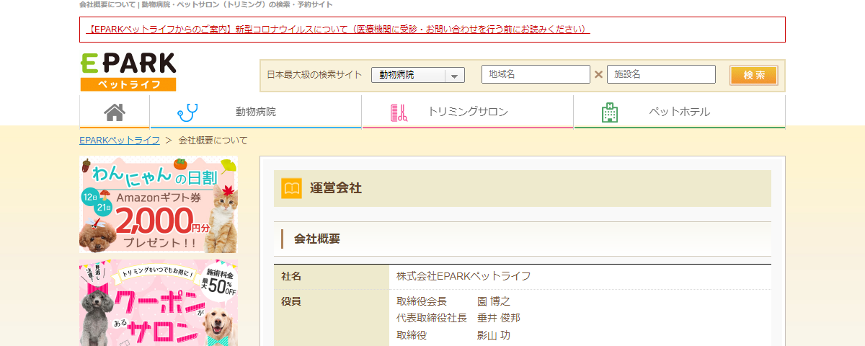Image resolution: width=865 pixels, height=346 pixels.
Task: Click the name 垂井 俊邦
Action: [x=499, y=318]
